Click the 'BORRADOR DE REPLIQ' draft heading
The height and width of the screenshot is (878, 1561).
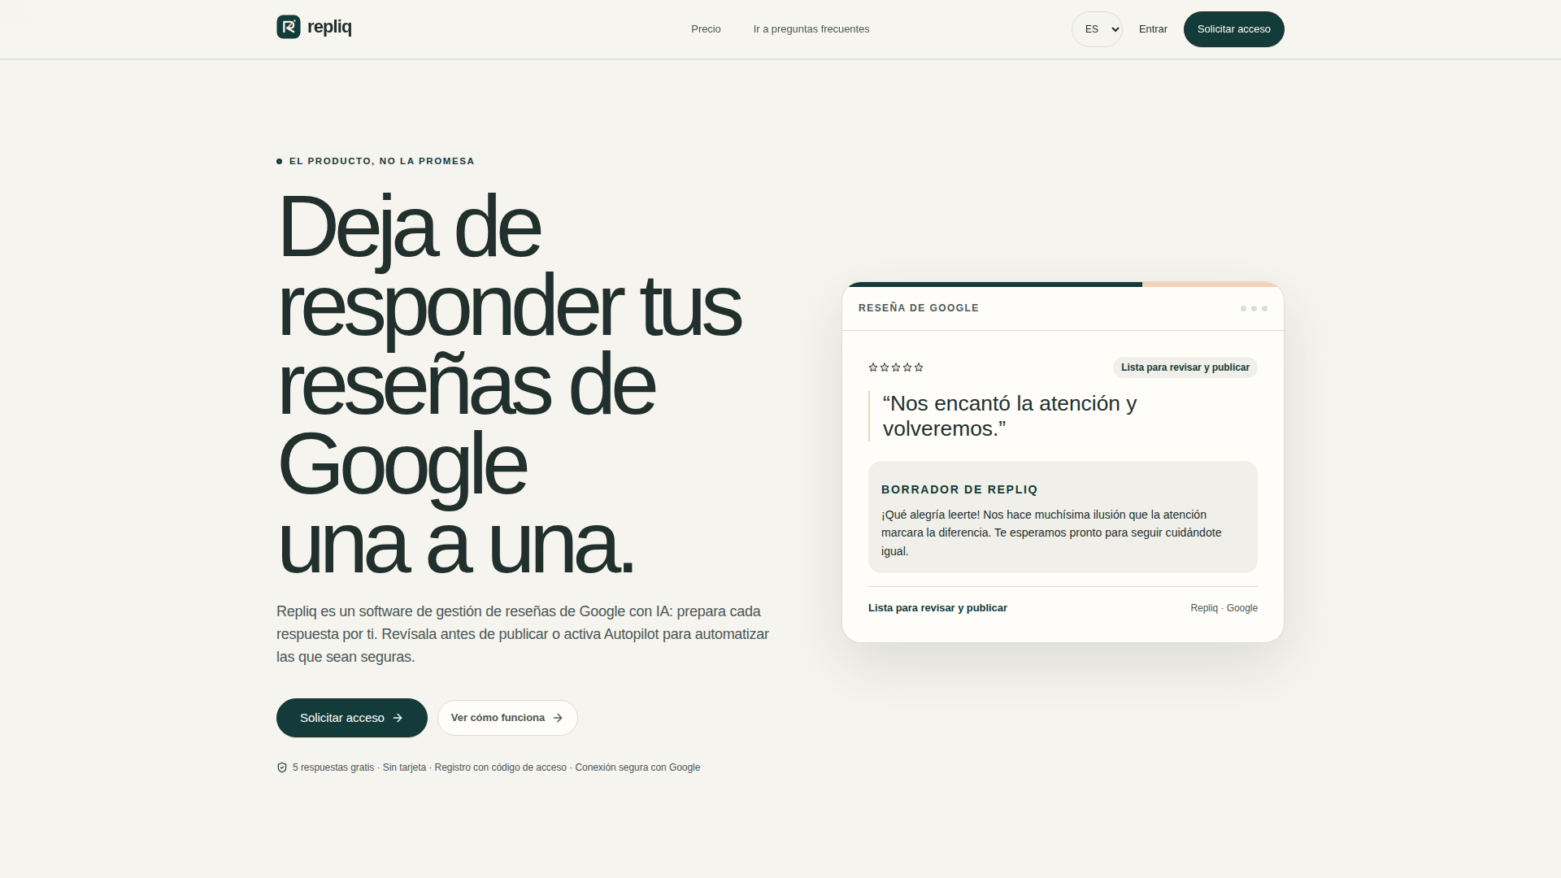[959, 489]
